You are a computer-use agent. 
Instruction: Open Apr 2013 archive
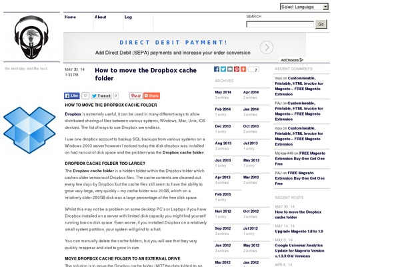(223, 177)
